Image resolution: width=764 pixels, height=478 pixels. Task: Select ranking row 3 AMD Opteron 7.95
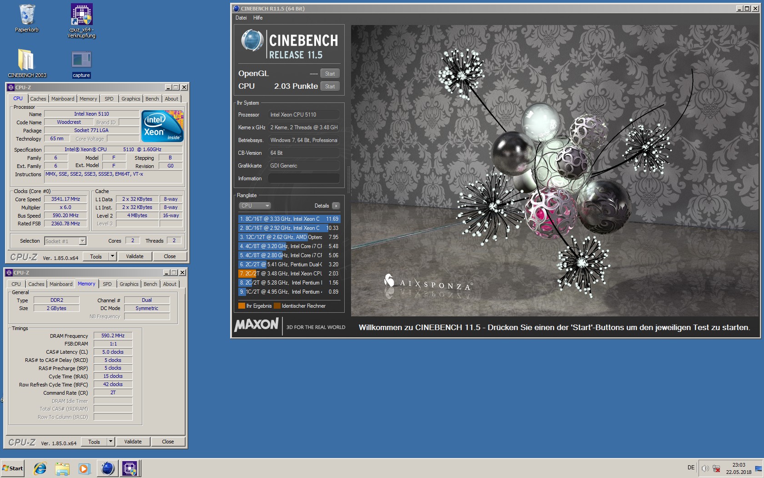coord(289,237)
